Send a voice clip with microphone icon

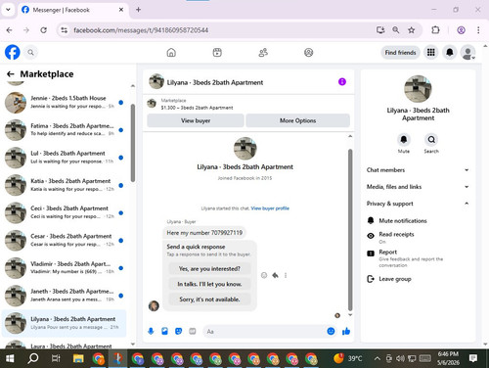click(151, 332)
